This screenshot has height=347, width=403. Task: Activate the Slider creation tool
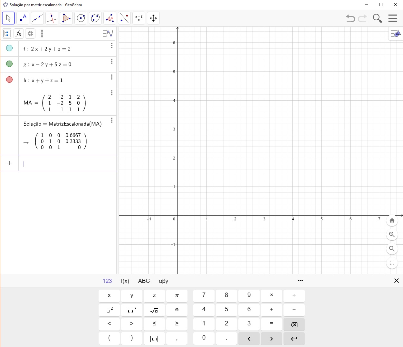[139, 18]
